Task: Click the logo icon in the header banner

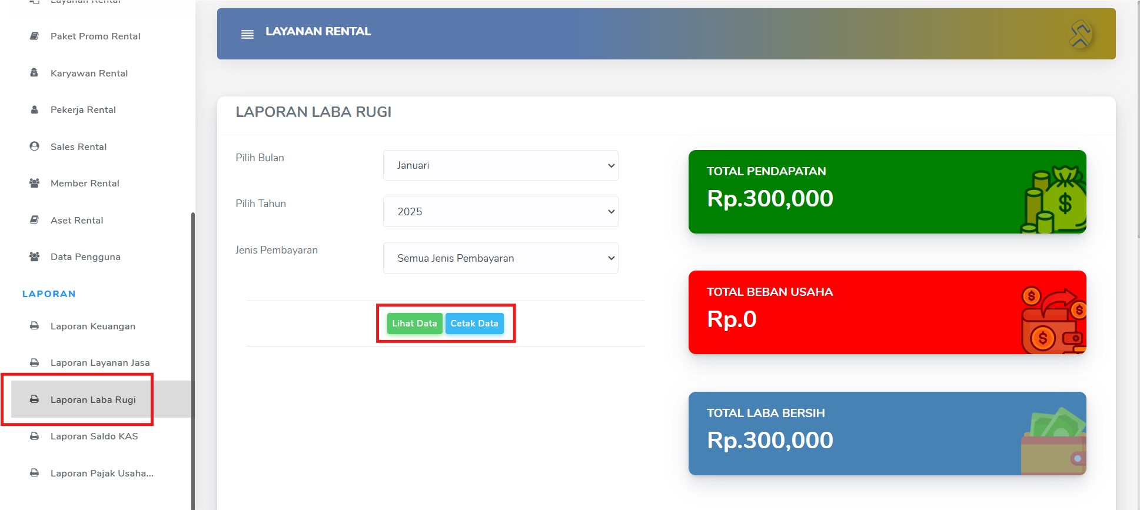Action: coord(1080,34)
